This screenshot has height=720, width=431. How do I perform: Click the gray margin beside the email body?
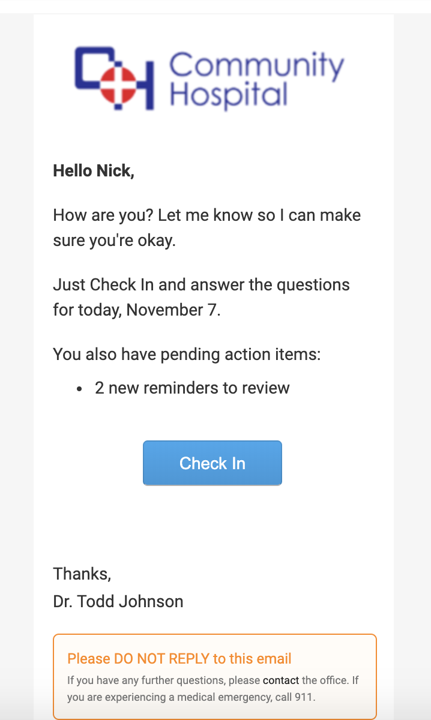click(x=17, y=360)
